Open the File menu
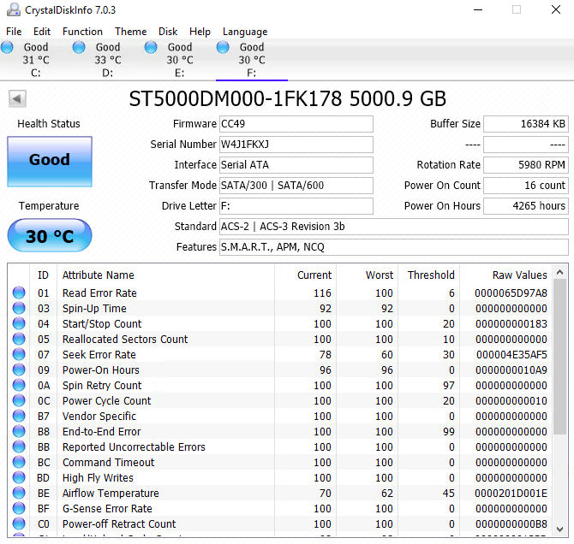This screenshot has width=574, height=544. (14, 32)
